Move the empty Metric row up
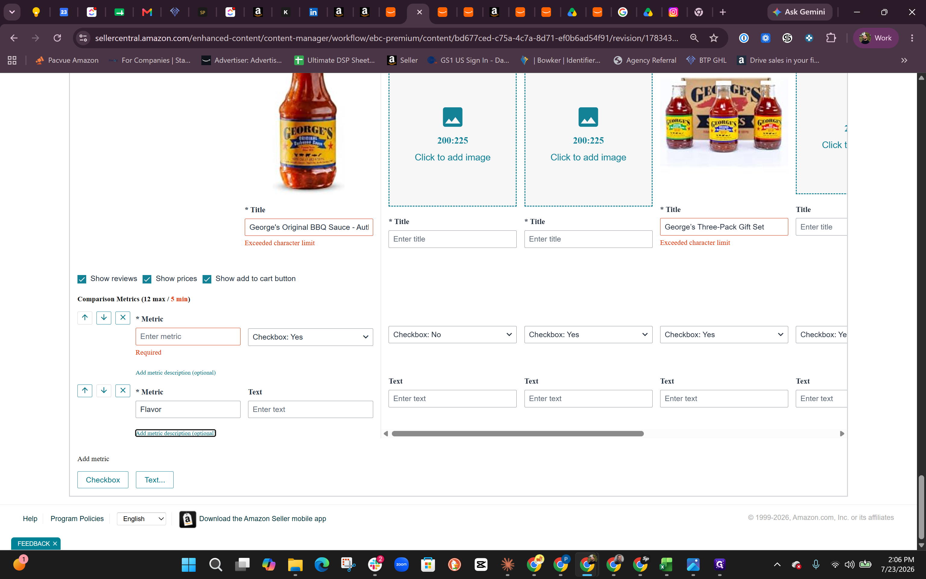This screenshot has width=926, height=579. 85,318
